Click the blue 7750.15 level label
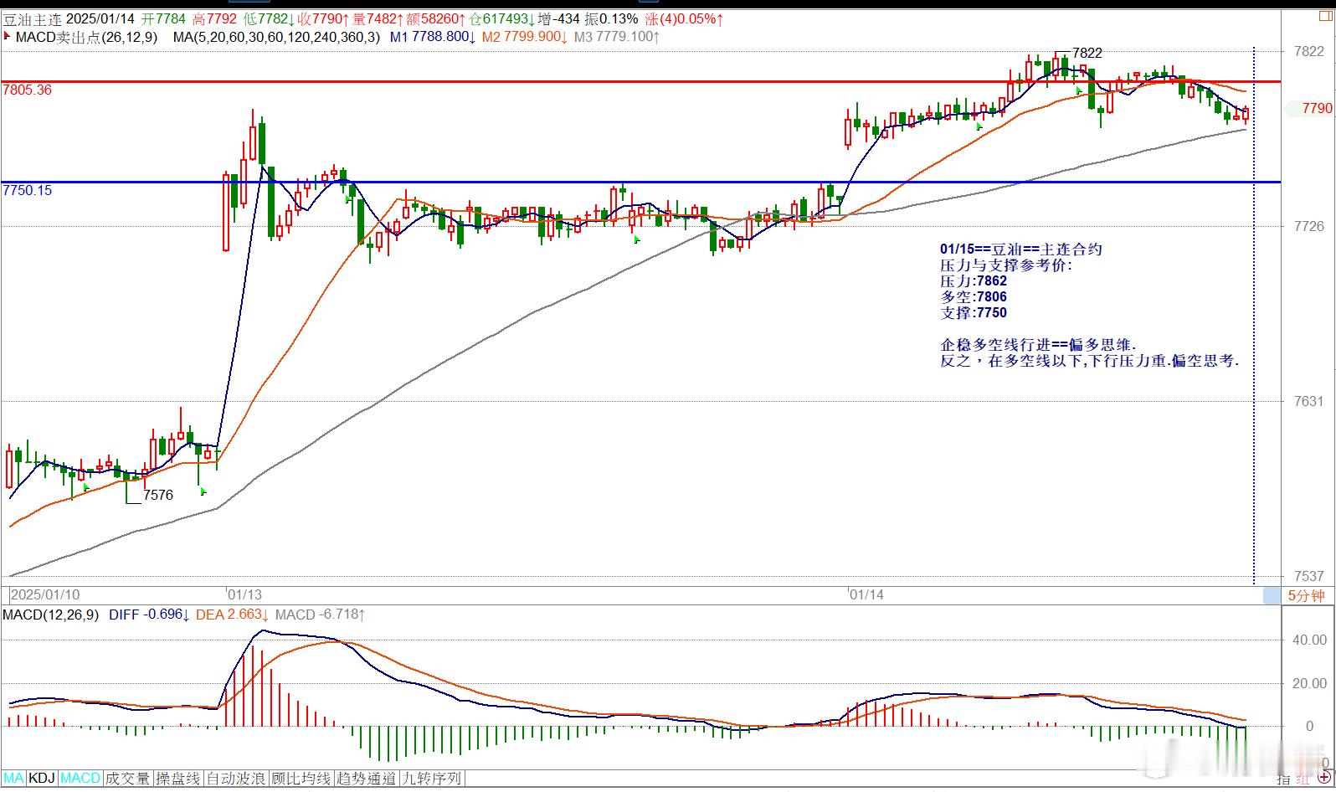This screenshot has width=1336, height=792. 27,191
